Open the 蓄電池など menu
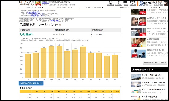Screen dimensions: 169x101 point(125,7)
